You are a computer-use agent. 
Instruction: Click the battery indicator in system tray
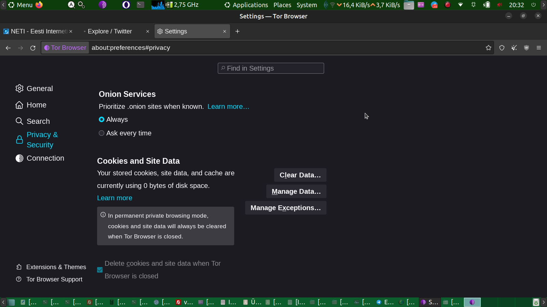coord(486,5)
